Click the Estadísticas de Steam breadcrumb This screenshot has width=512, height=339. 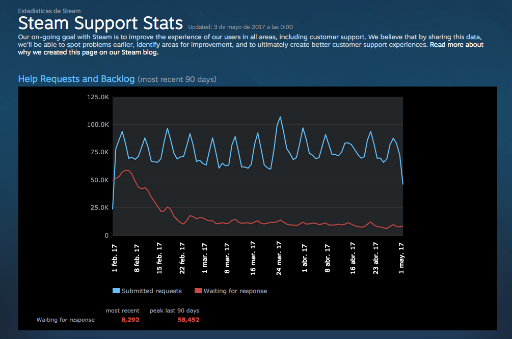(x=49, y=11)
